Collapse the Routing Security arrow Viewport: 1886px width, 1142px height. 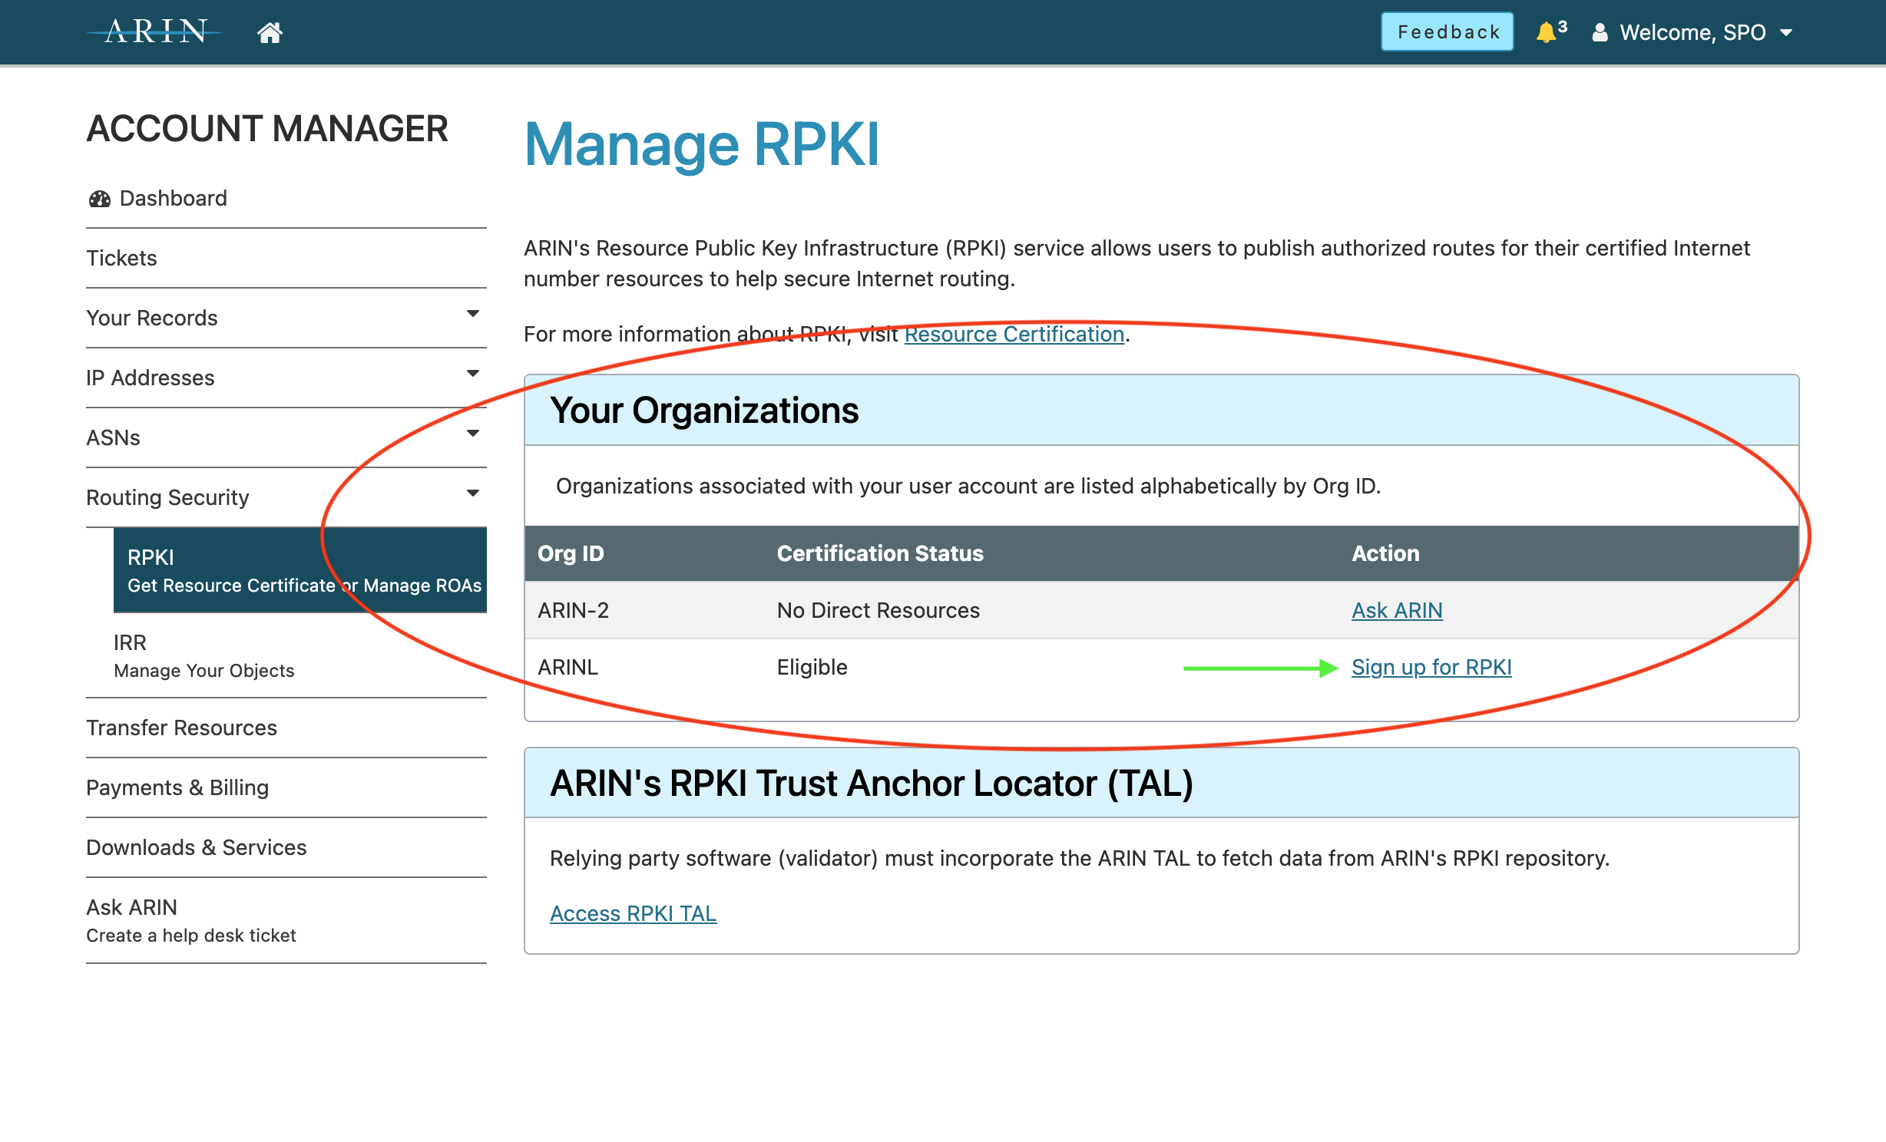pyautogui.click(x=473, y=493)
